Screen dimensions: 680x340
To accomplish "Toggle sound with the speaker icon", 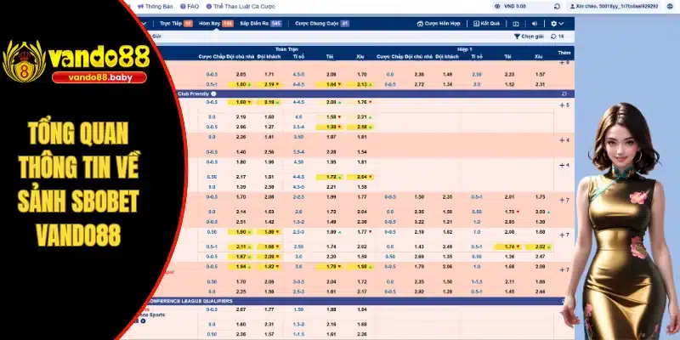I will tap(535, 24).
